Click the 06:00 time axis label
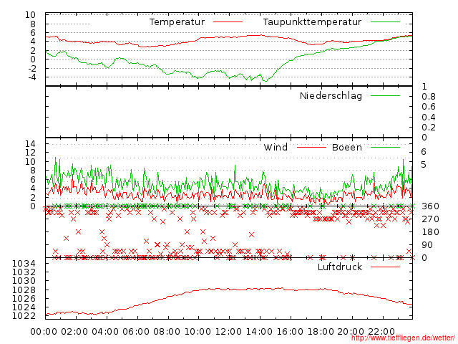 [x=136, y=332]
